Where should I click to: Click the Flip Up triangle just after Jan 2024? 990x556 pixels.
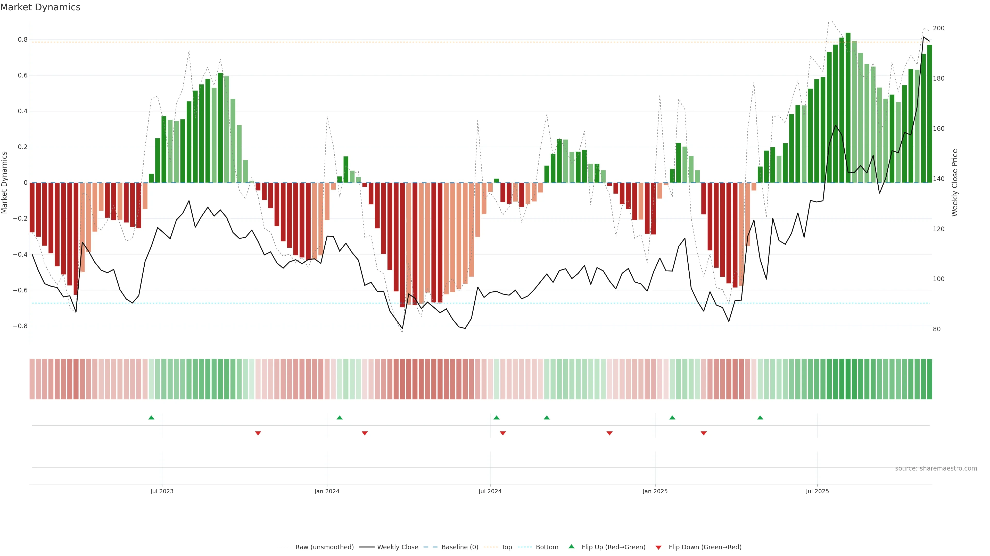(x=339, y=418)
